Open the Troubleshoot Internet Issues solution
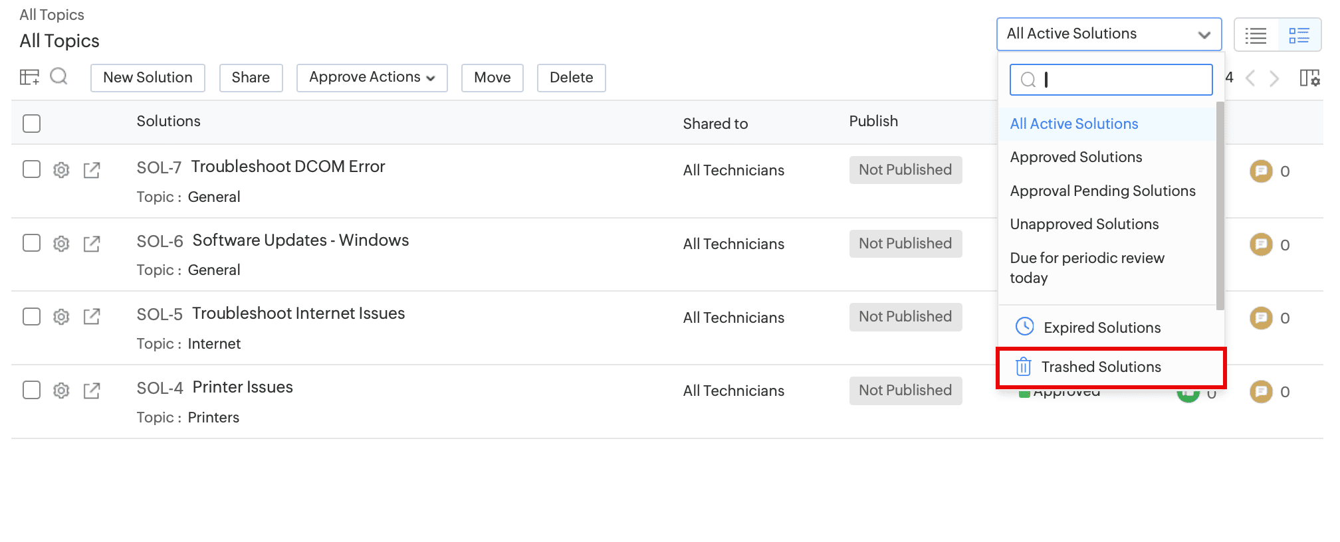This screenshot has width=1340, height=542. click(298, 314)
